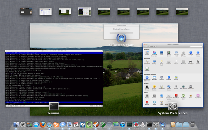Open the MacFUSE preference pane

pyautogui.click(x=147, y=103)
